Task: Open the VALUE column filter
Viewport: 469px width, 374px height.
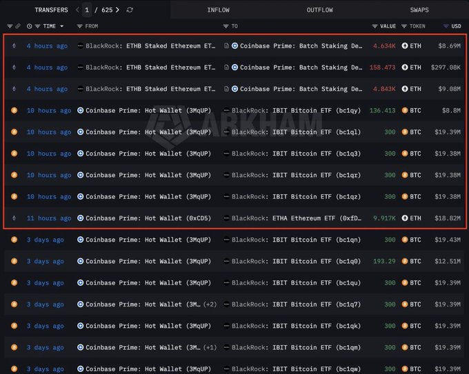Action: [x=375, y=26]
